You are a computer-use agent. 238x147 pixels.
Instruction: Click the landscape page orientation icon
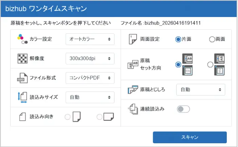click(x=108, y=117)
